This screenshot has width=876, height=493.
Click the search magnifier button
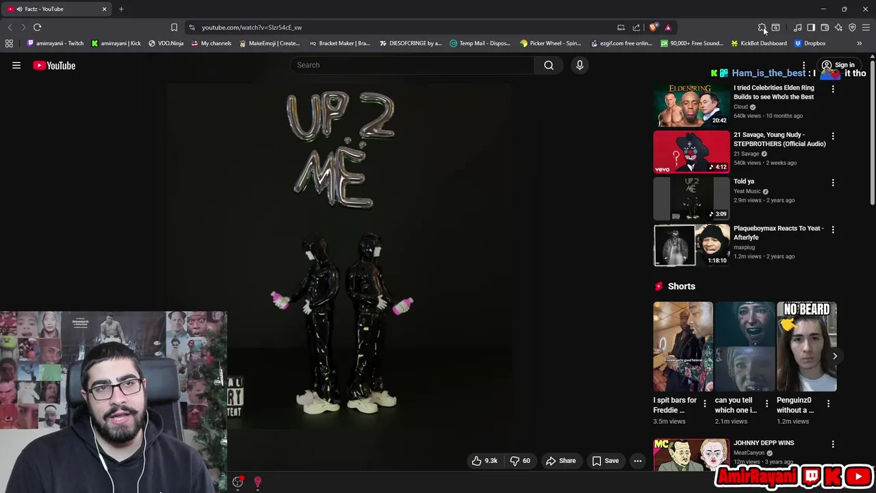(549, 65)
